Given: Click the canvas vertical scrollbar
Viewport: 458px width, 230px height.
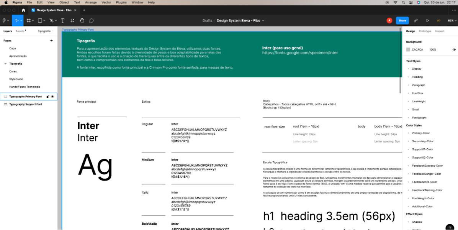Looking at the screenshot, I should 401,60.
